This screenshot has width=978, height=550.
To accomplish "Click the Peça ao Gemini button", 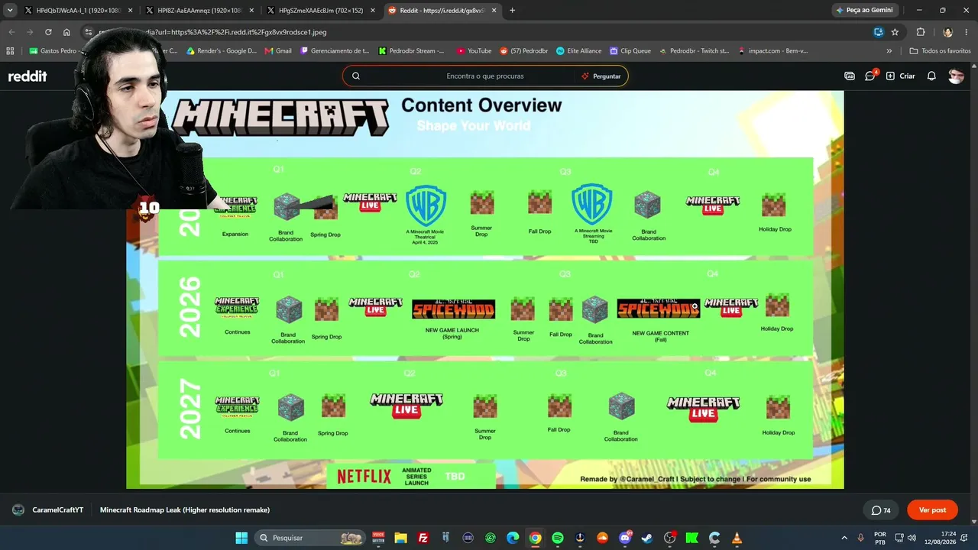I will (x=864, y=11).
